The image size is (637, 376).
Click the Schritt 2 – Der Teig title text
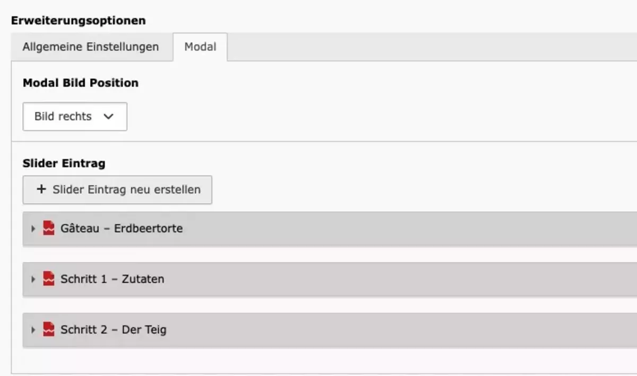(x=113, y=329)
